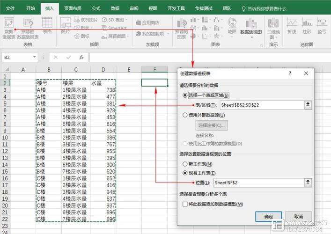This screenshot has height=234, width=331.
Task: Click the 负载测试 tab
Action: [x=204, y=8]
